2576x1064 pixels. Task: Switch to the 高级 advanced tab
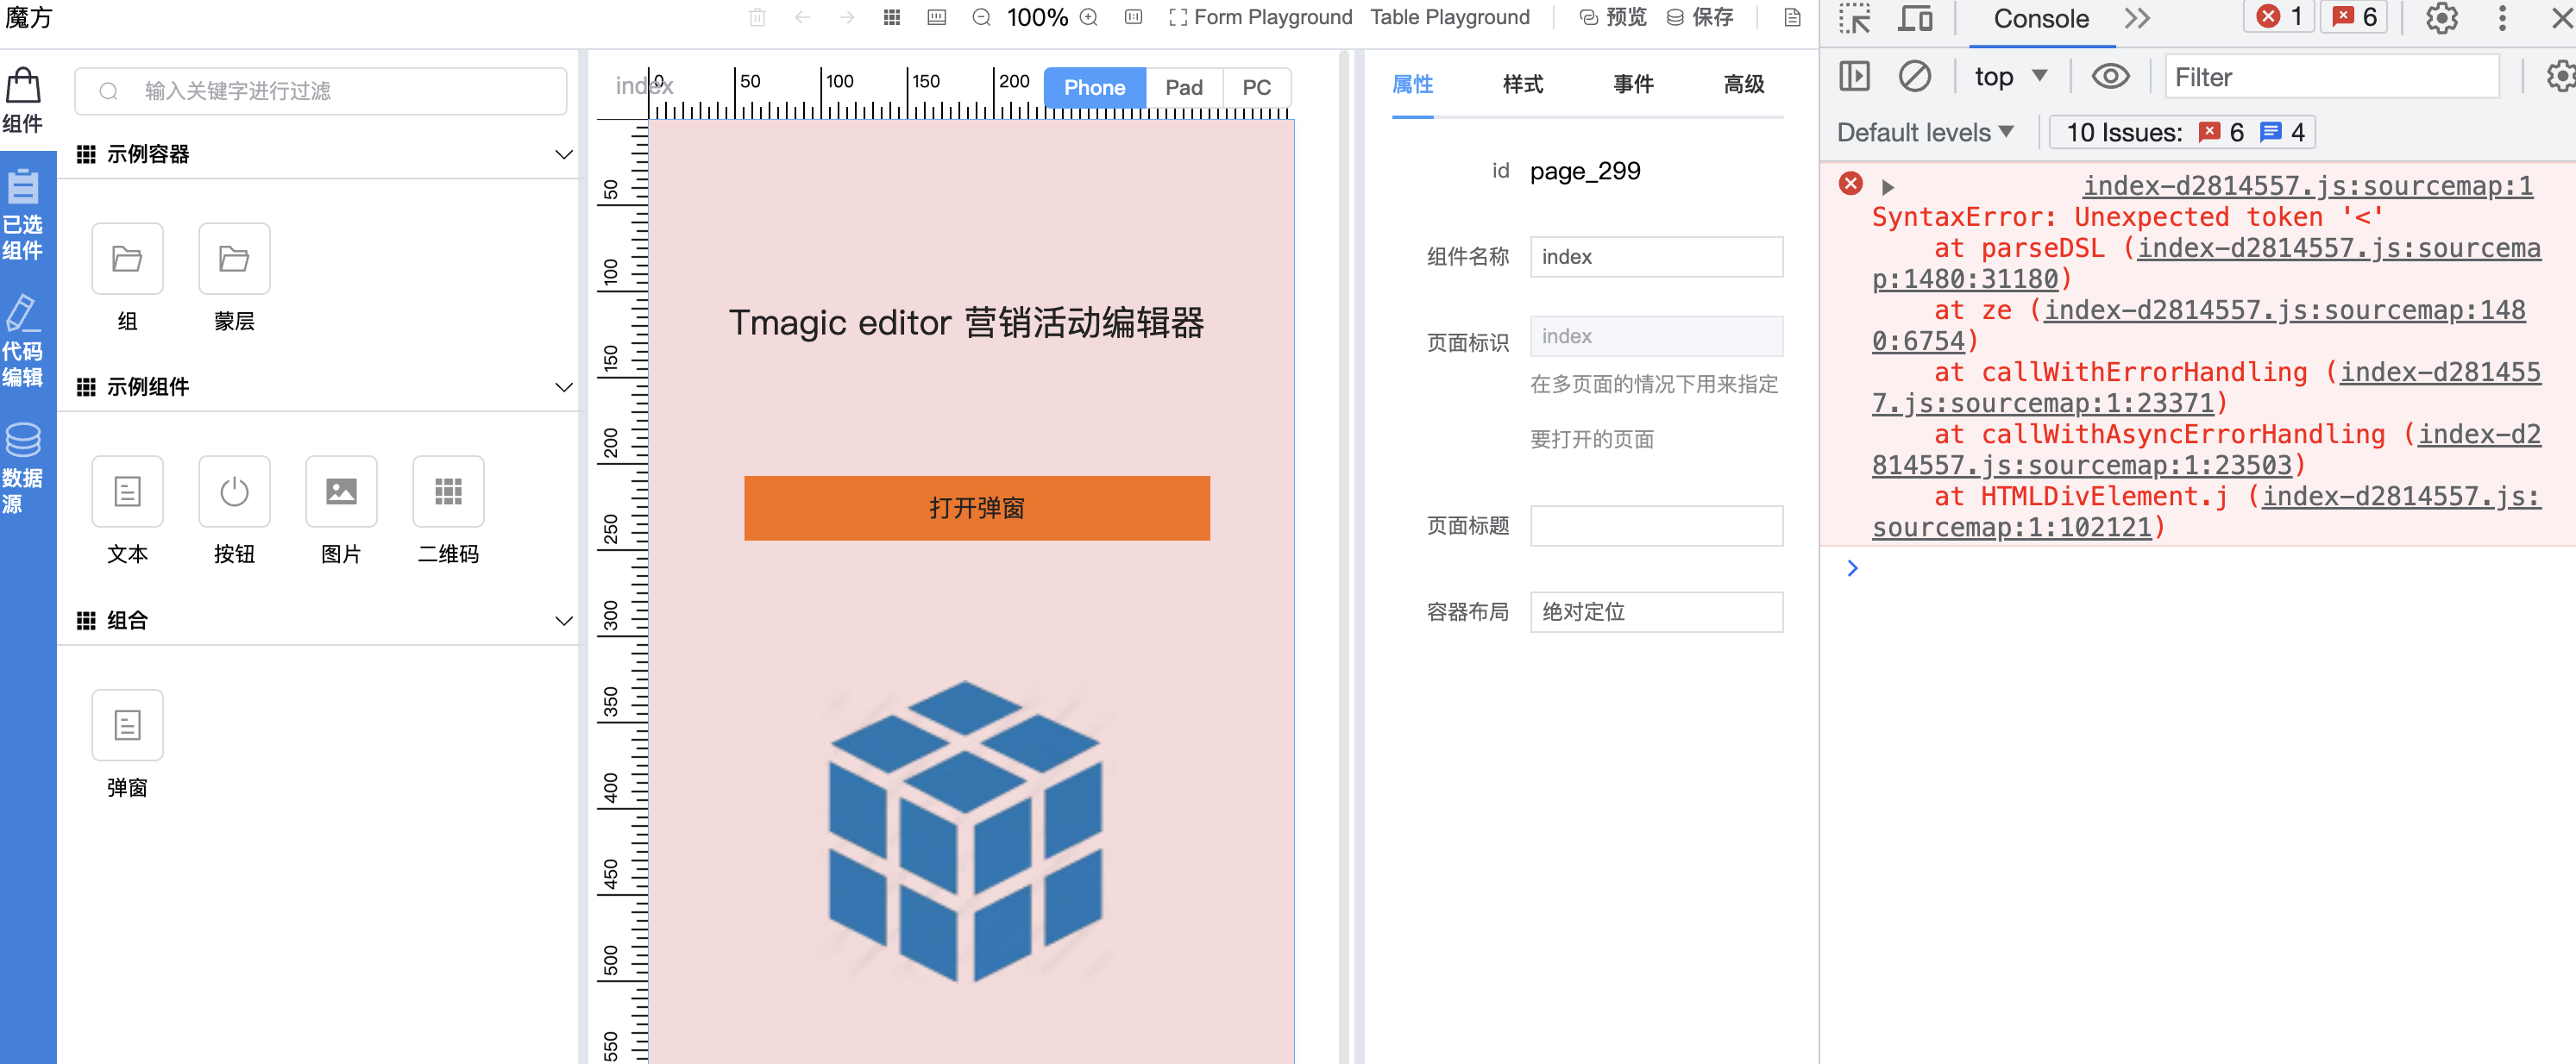(x=1743, y=84)
